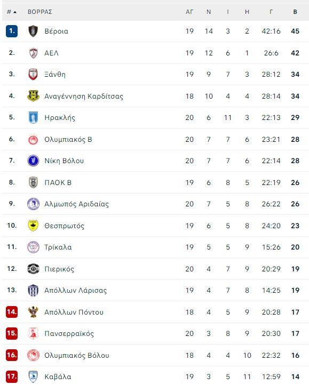The height and width of the screenshot is (385, 309).
Task: Open the Απόλλων Πόντου eagle crest
Action: tap(33, 312)
